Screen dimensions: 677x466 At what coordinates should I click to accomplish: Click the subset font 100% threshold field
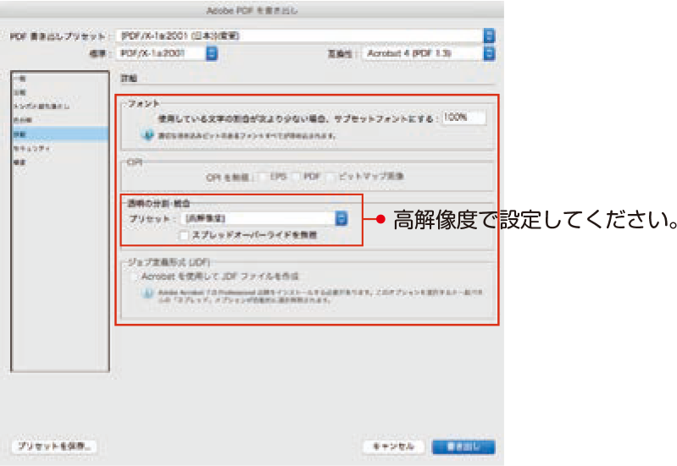point(463,118)
